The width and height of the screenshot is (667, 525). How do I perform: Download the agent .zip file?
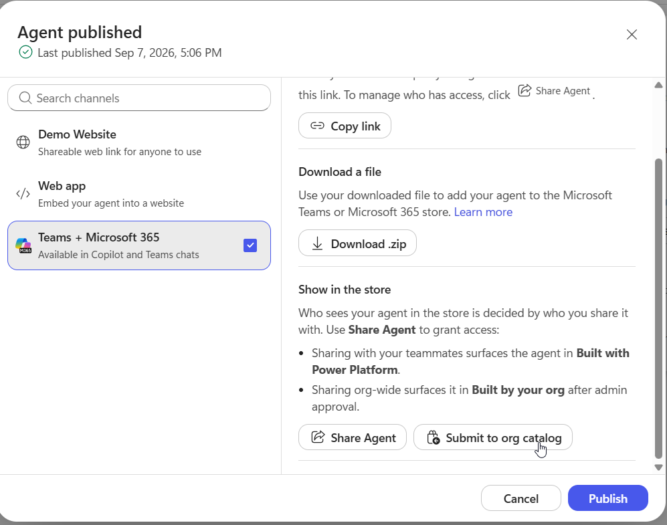coord(357,243)
